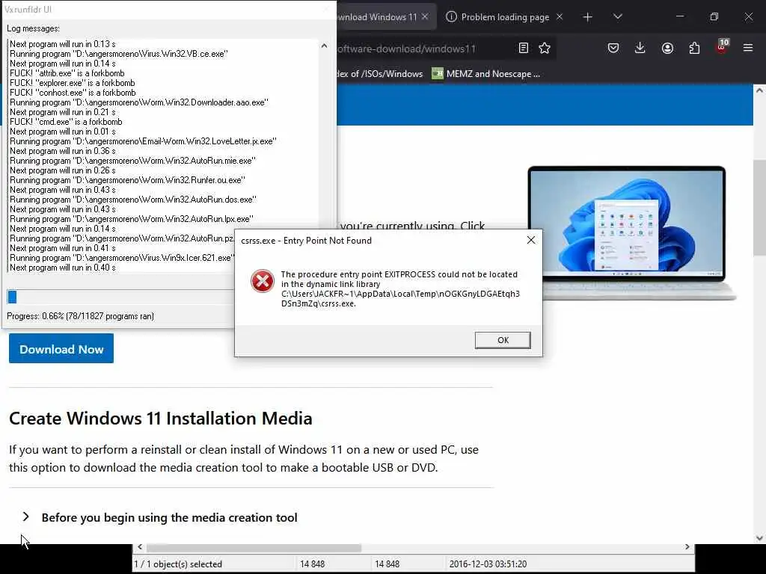766x574 pixels.
Task: Switch to the Problem loading page tab
Action: (505, 17)
